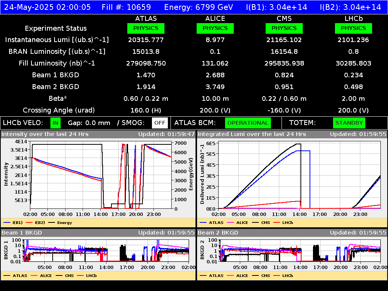Select CMS instantaneous lumi 21165.102
Viewport: 388px width, 291px height.
(284, 40)
